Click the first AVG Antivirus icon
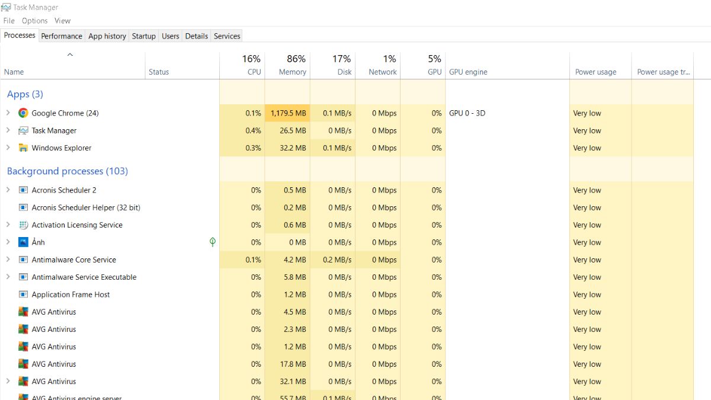Viewport: 711px width, 400px height. click(x=23, y=312)
